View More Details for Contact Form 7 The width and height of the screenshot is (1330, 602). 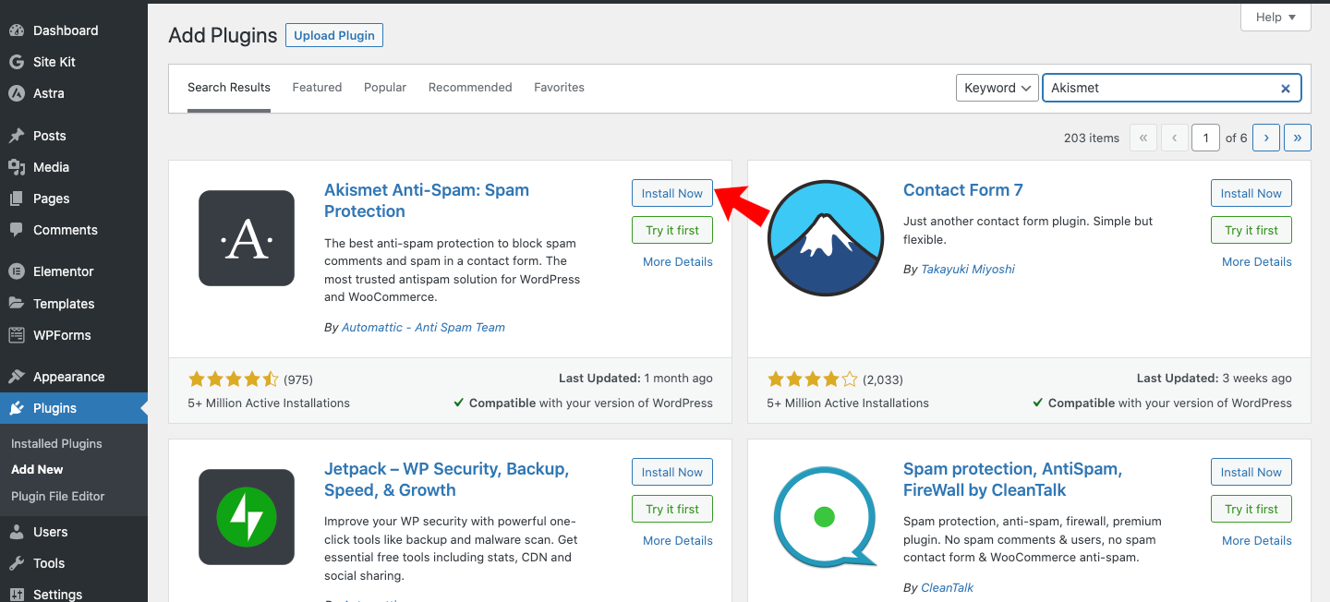(1256, 261)
